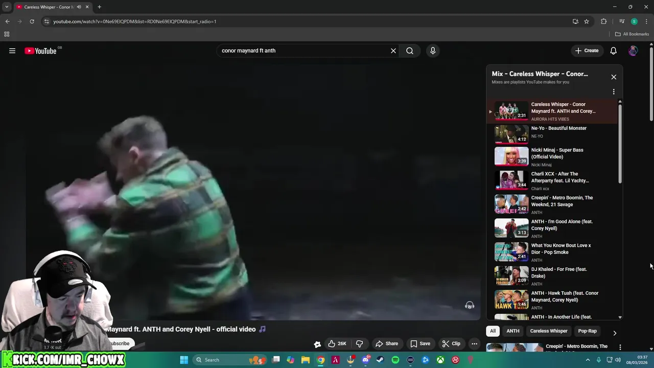Open Chrome profile avatar
The image size is (654, 368).
(634, 21)
